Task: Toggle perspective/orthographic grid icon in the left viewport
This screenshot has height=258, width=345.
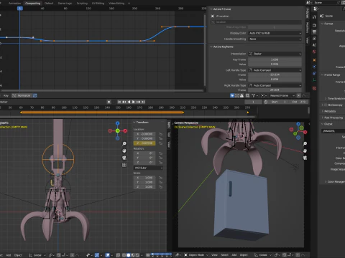Action: pyautogui.click(x=124, y=165)
